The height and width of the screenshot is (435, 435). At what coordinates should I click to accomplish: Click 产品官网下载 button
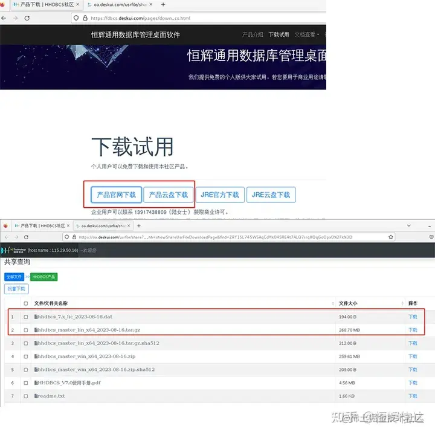pyautogui.click(x=116, y=195)
